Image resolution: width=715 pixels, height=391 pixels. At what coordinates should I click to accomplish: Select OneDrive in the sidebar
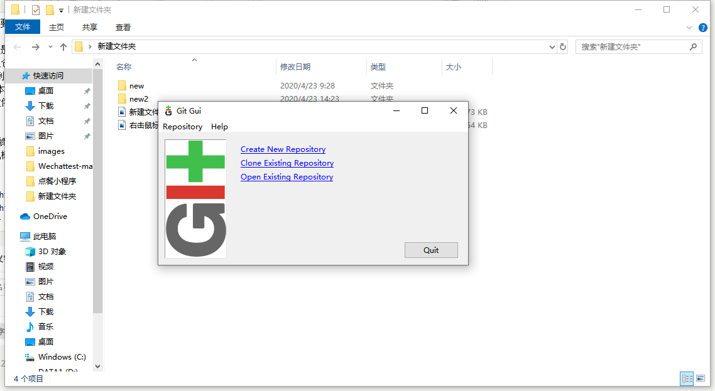[x=50, y=217]
